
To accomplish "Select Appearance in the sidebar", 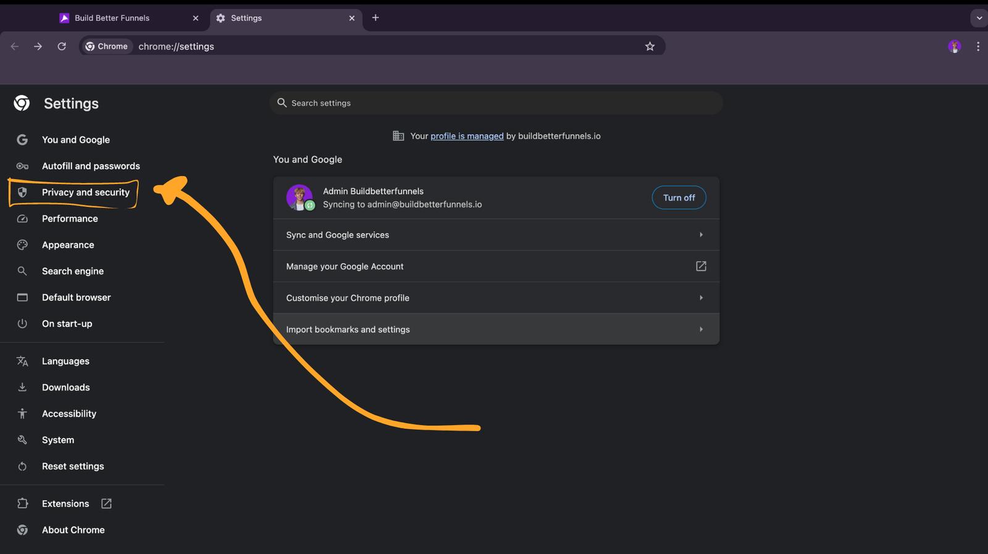I will point(68,245).
